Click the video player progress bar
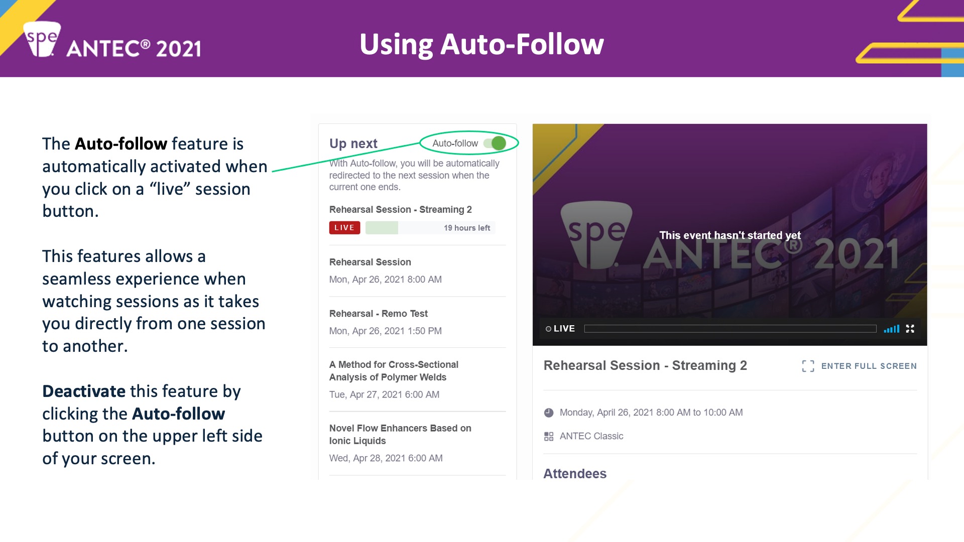The height and width of the screenshot is (542, 964). point(730,329)
